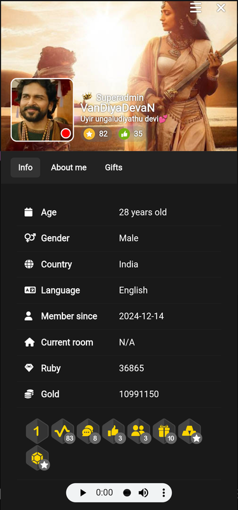Click the Member since label
The image size is (238, 510).
point(69,316)
